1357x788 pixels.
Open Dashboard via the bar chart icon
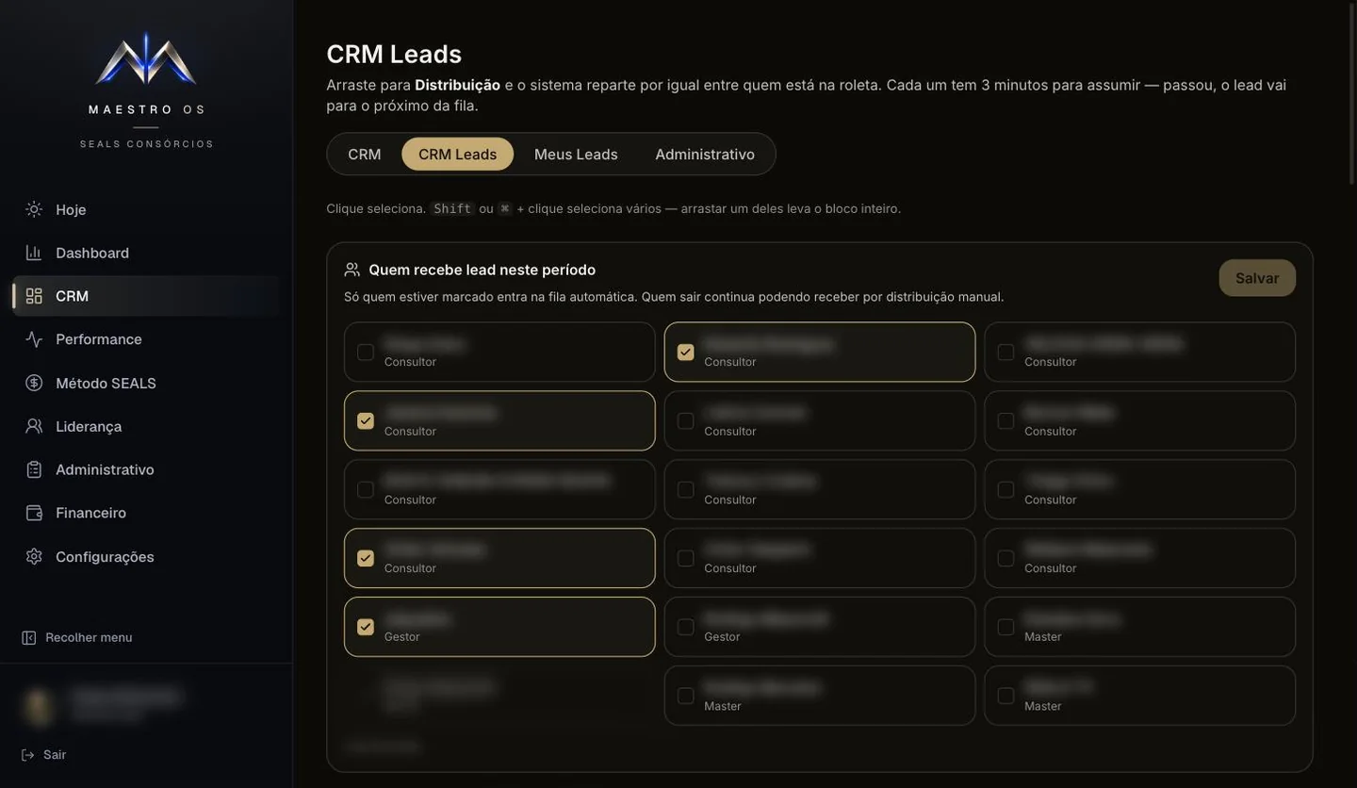pyautogui.click(x=34, y=253)
